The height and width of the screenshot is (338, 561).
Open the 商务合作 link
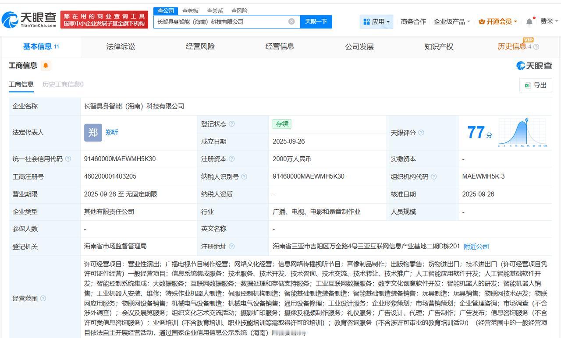pyautogui.click(x=413, y=21)
